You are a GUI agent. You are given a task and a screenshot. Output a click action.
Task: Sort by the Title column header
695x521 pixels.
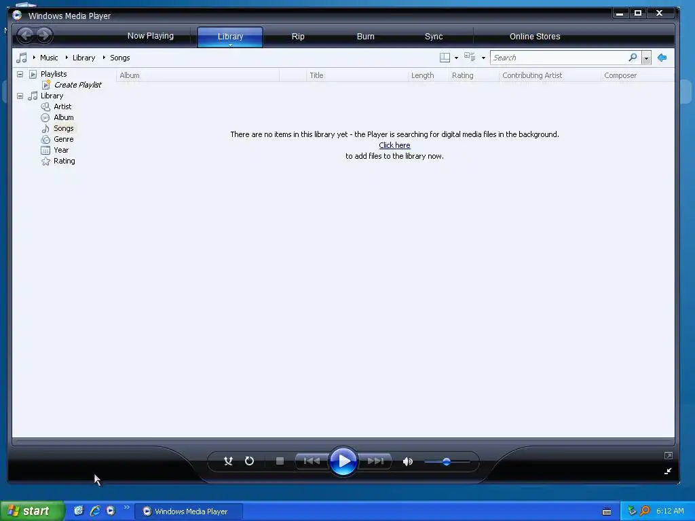point(357,75)
